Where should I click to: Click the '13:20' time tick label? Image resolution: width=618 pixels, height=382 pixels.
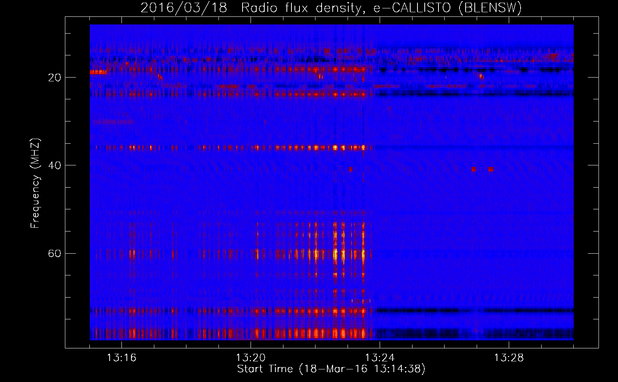pos(251,358)
